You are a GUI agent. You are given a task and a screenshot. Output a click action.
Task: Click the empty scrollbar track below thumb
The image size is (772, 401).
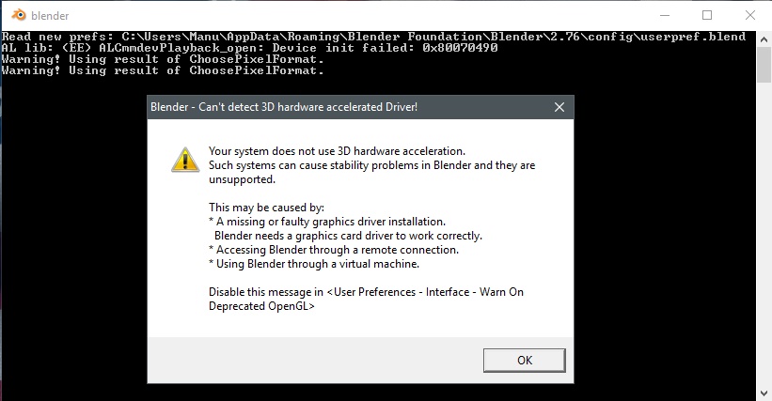coord(764,234)
